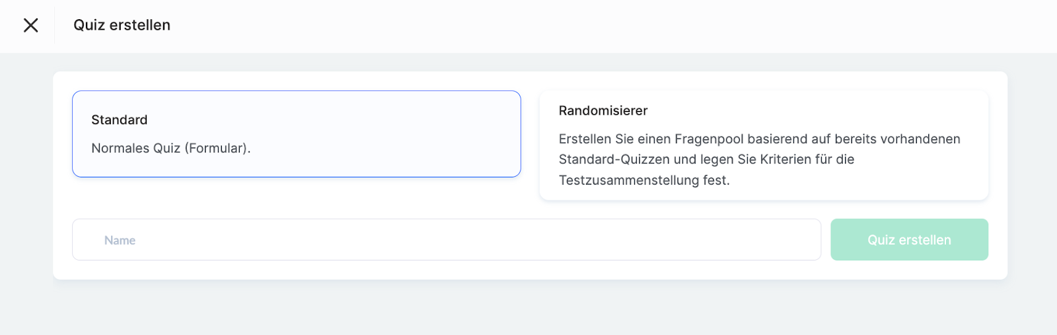
Task: Click the 'Standard' heading text
Action: tap(119, 120)
